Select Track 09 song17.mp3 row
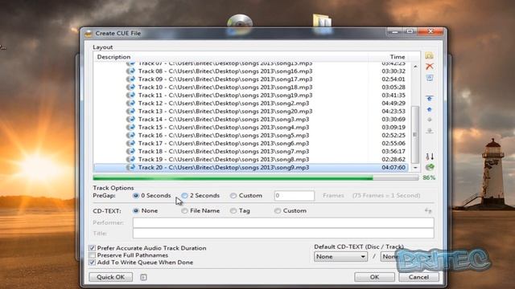The image size is (515, 289). pos(251,79)
